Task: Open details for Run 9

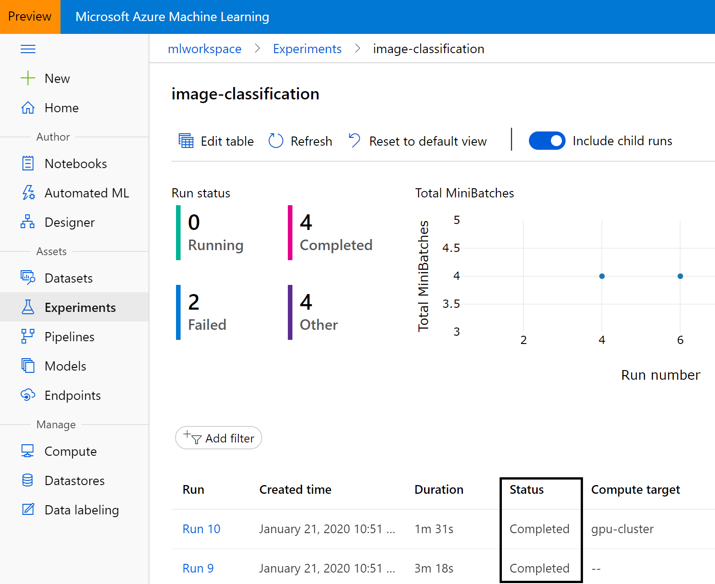Action: (198, 568)
